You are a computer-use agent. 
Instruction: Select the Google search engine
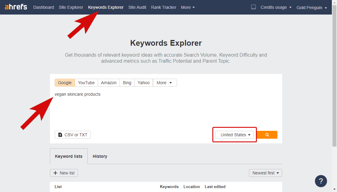pos(65,83)
